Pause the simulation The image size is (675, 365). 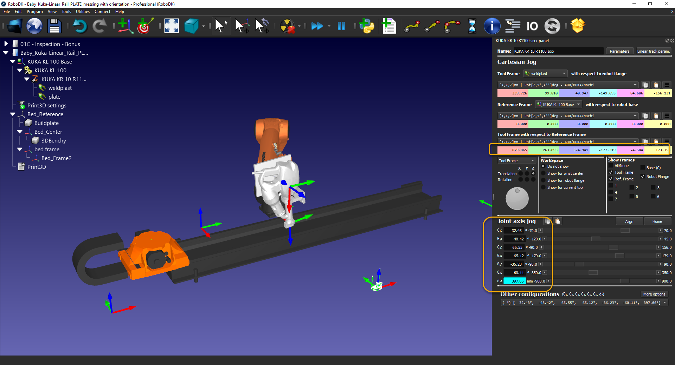(341, 26)
